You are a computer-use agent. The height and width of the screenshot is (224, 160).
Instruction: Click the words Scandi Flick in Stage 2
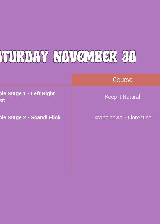point(46,117)
